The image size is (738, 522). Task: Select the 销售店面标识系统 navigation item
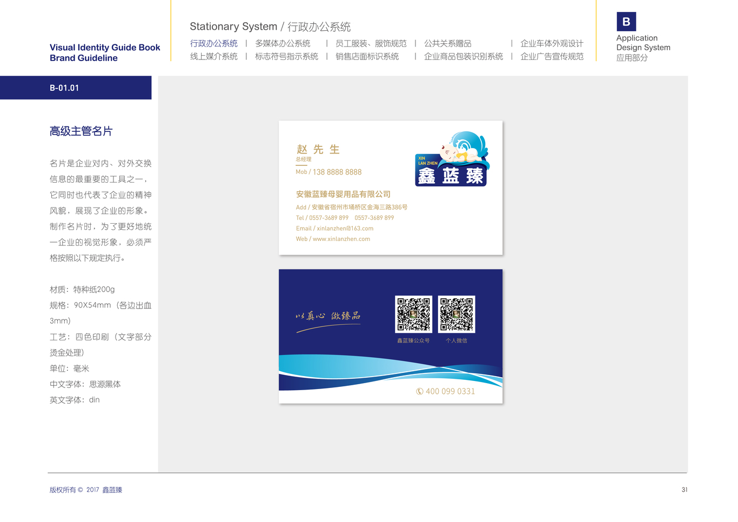pos(367,56)
